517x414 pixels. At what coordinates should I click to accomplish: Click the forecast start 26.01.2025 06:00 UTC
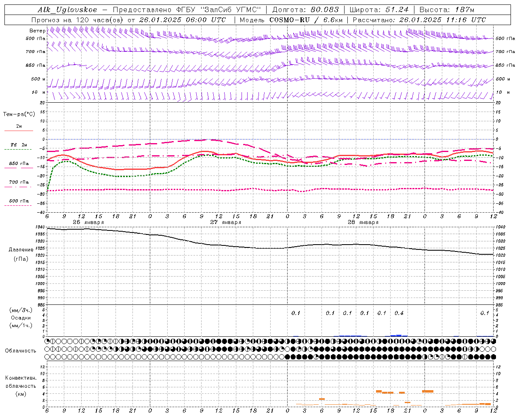coord(182,20)
